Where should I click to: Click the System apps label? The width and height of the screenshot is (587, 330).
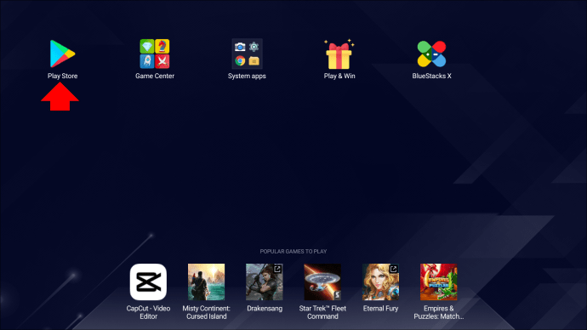point(247,76)
